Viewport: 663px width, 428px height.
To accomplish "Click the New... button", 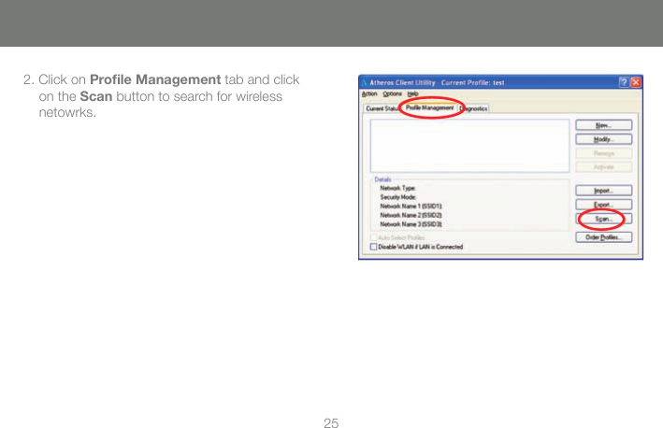I will pyautogui.click(x=603, y=125).
